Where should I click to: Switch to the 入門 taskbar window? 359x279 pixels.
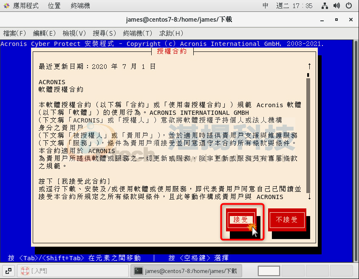click(x=73, y=271)
